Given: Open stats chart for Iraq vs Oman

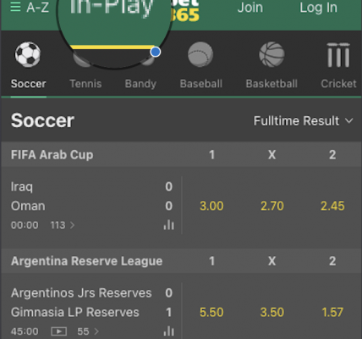Looking at the screenshot, I should (168, 225).
